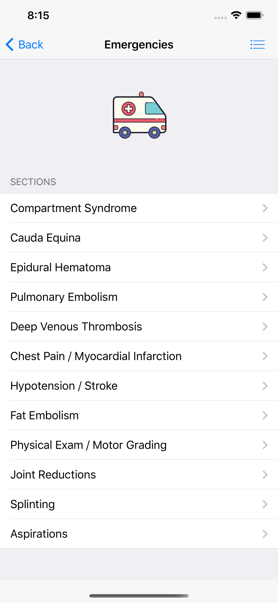
Task: Open the list menu icon in navigation bar
Action: [258, 45]
